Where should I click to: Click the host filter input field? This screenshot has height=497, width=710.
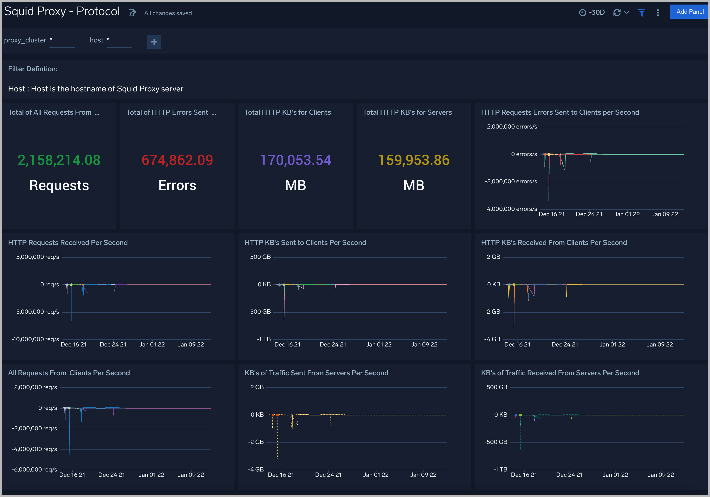tap(119, 41)
